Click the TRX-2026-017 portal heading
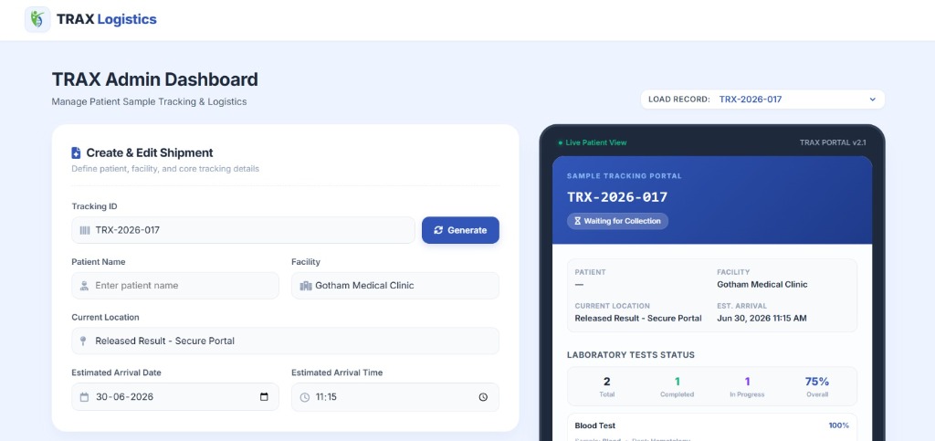935x441 pixels. click(617, 196)
